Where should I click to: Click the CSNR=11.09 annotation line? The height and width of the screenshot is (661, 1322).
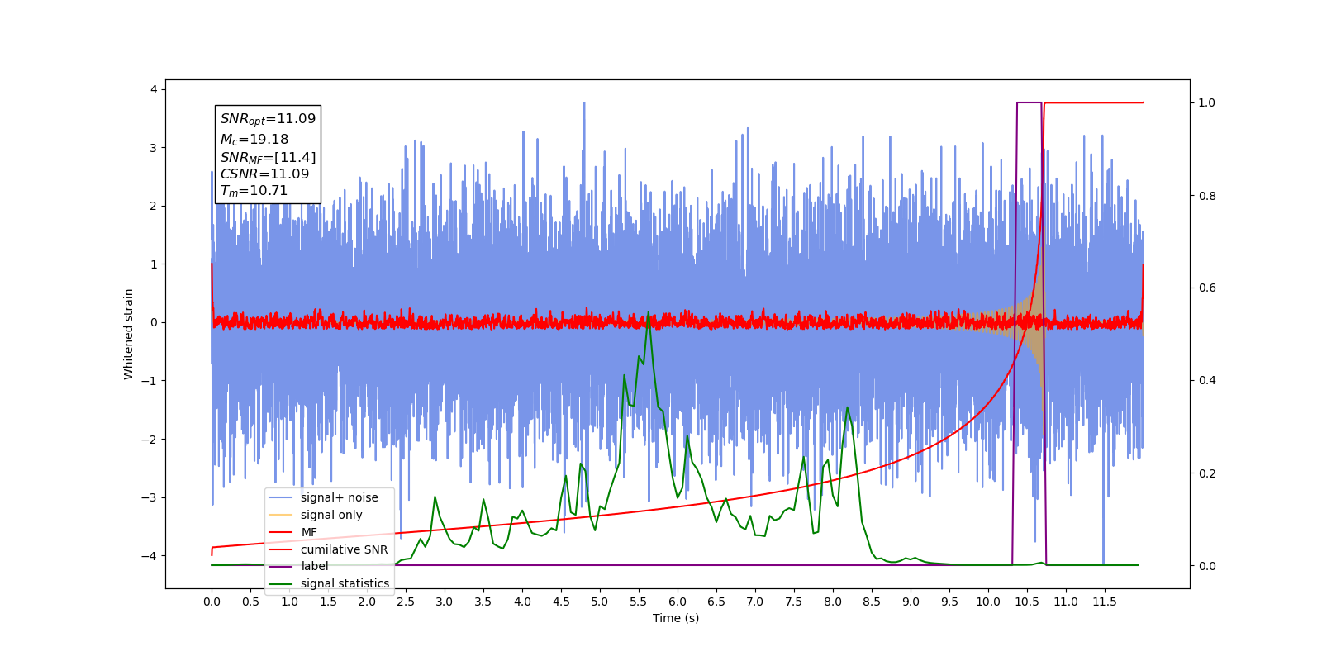coord(264,174)
